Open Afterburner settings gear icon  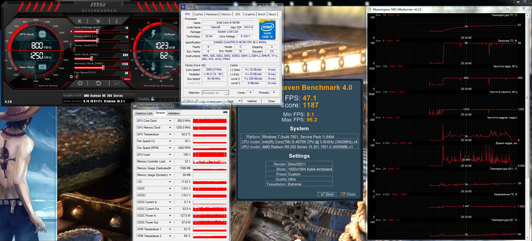pos(80,83)
